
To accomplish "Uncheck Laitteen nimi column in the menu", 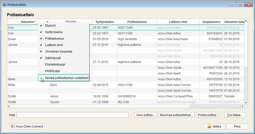I will click(64, 45).
